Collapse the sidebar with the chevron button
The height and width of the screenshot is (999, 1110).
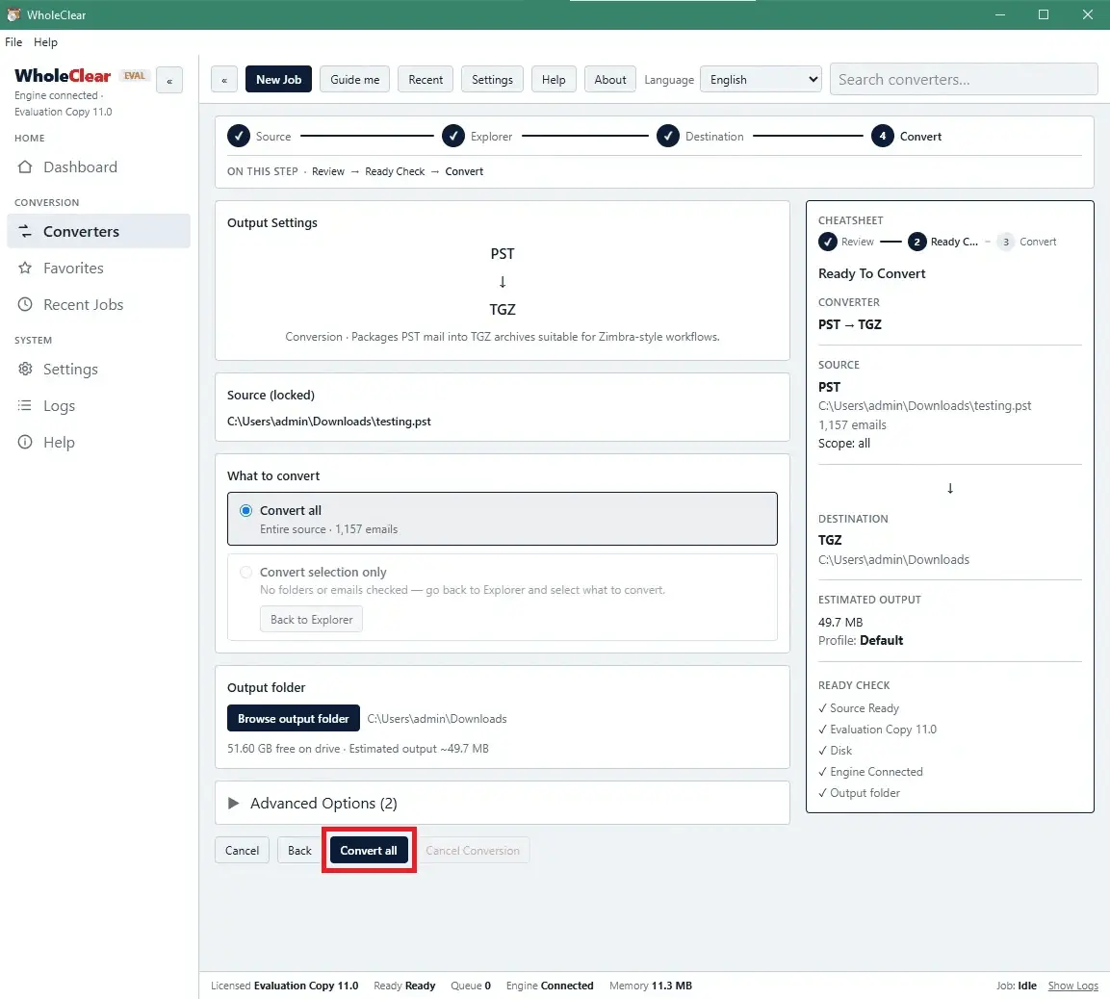pyautogui.click(x=169, y=80)
